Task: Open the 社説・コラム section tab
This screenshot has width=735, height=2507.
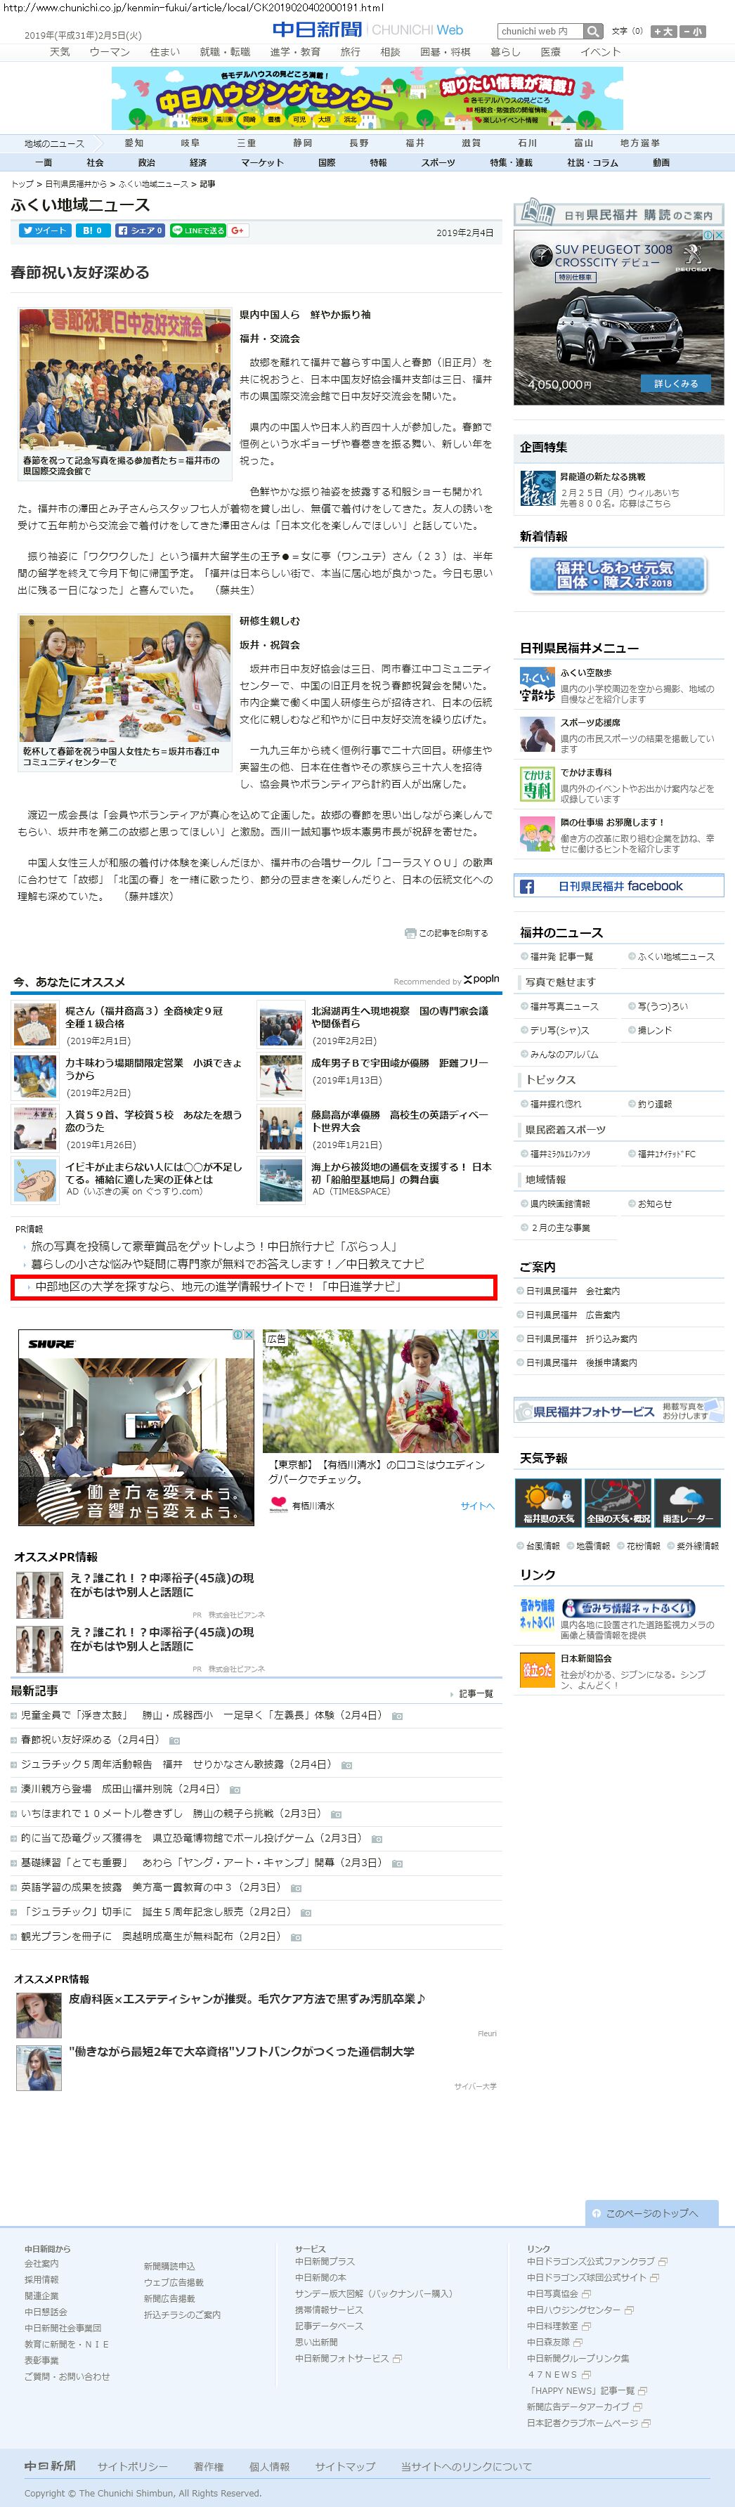Action: click(x=593, y=162)
